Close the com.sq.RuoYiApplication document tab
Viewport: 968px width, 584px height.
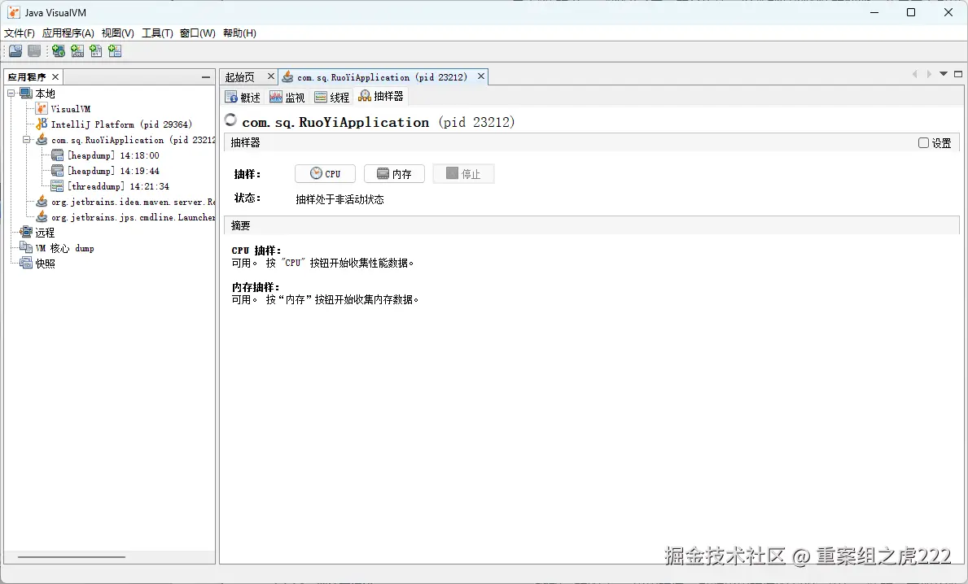481,76
